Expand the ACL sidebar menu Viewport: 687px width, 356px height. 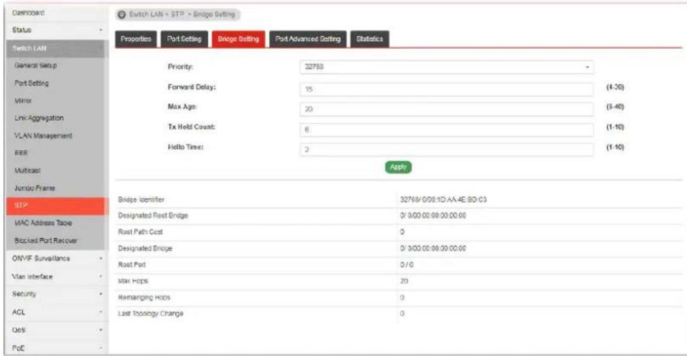point(56,312)
